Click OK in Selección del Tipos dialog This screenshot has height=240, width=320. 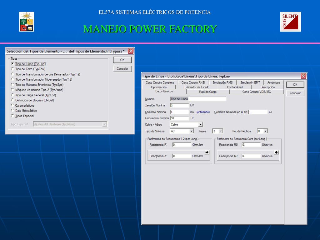click(122, 60)
